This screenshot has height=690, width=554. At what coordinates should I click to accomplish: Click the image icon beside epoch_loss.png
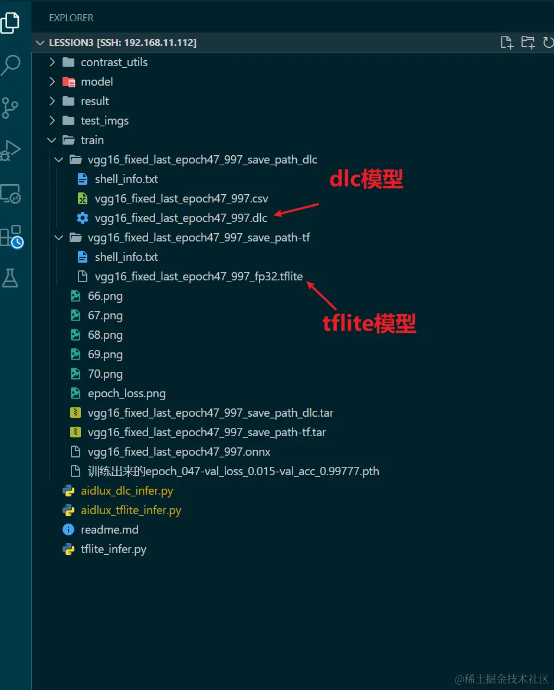[x=76, y=394]
